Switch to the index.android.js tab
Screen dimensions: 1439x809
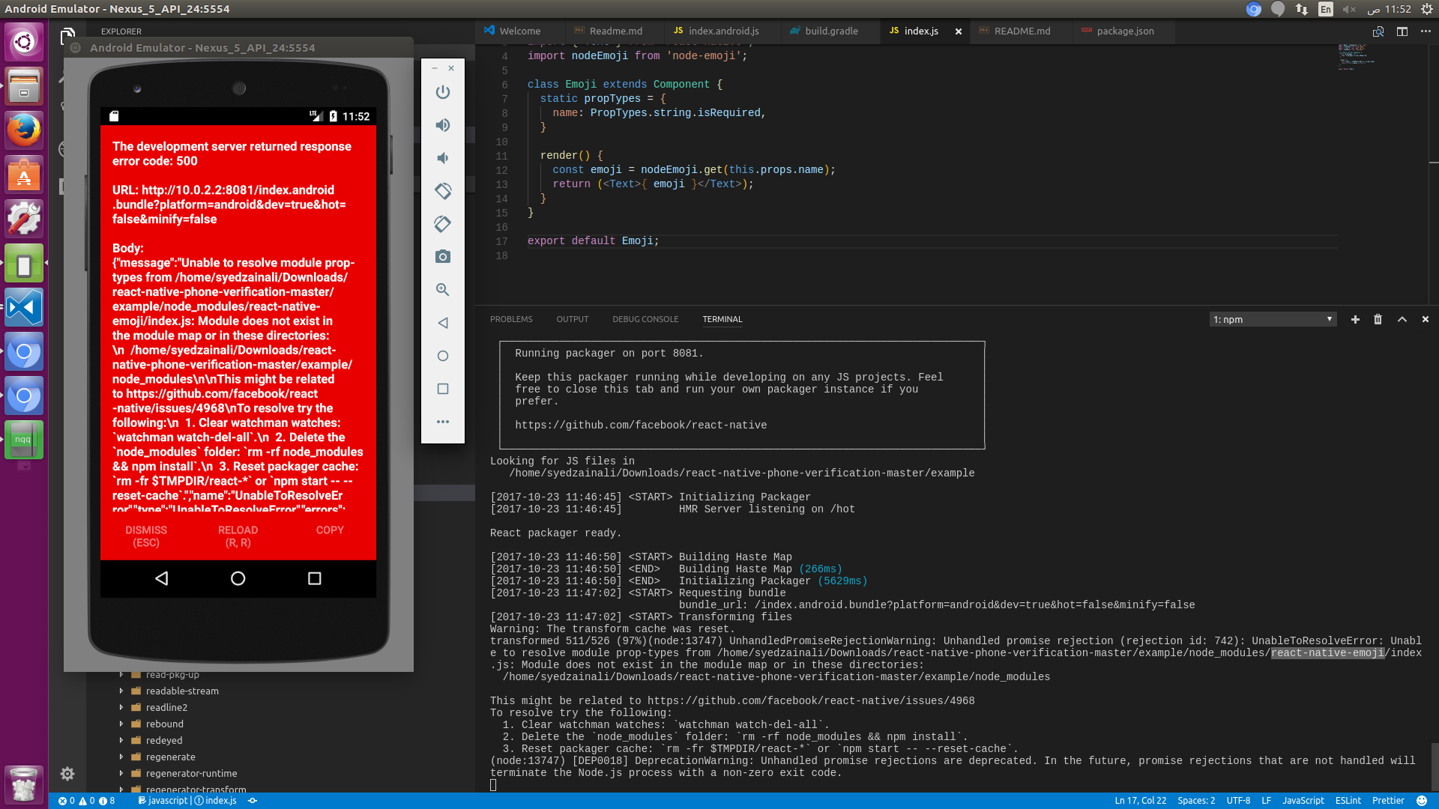click(723, 31)
